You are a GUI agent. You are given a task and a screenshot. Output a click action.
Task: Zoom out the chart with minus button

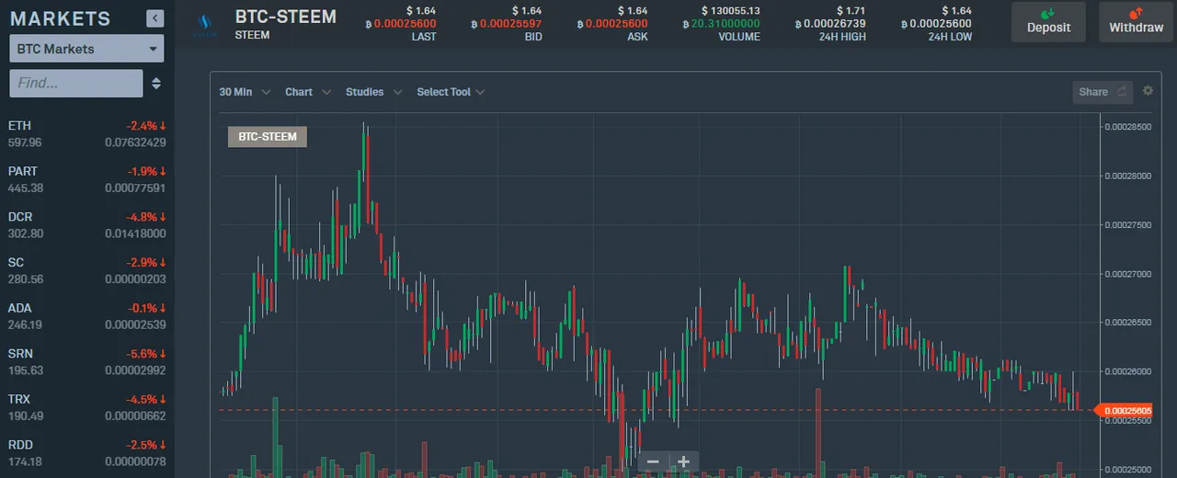(x=653, y=461)
